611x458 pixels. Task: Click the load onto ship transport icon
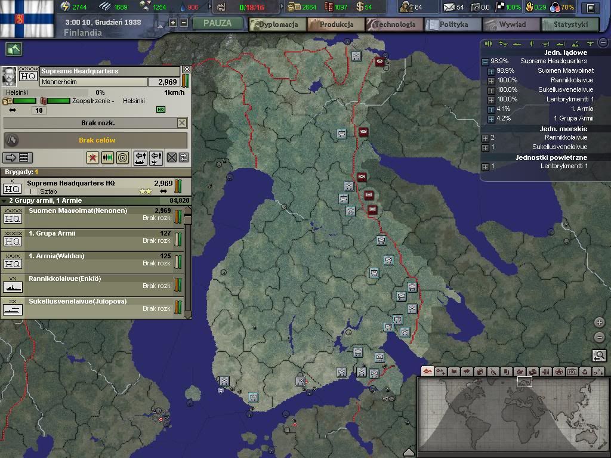click(x=140, y=157)
